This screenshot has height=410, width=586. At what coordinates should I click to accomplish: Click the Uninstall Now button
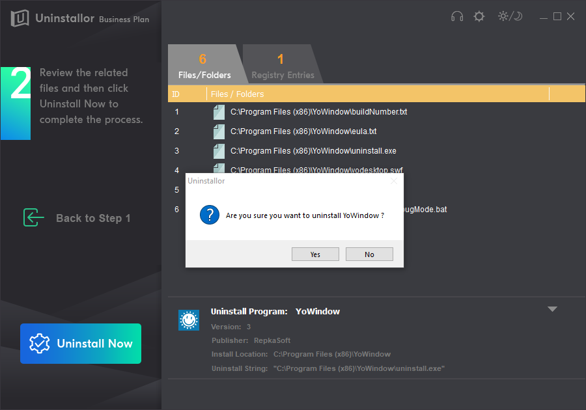81,344
